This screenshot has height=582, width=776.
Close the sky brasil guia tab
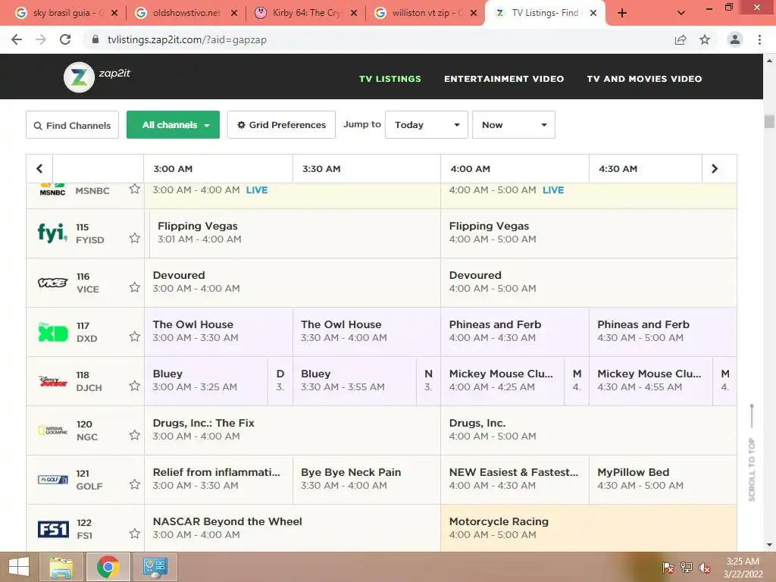pos(114,13)
